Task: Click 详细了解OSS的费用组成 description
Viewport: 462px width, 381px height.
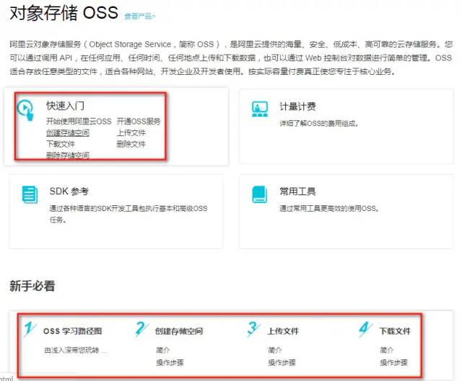Action: (319, 123)
